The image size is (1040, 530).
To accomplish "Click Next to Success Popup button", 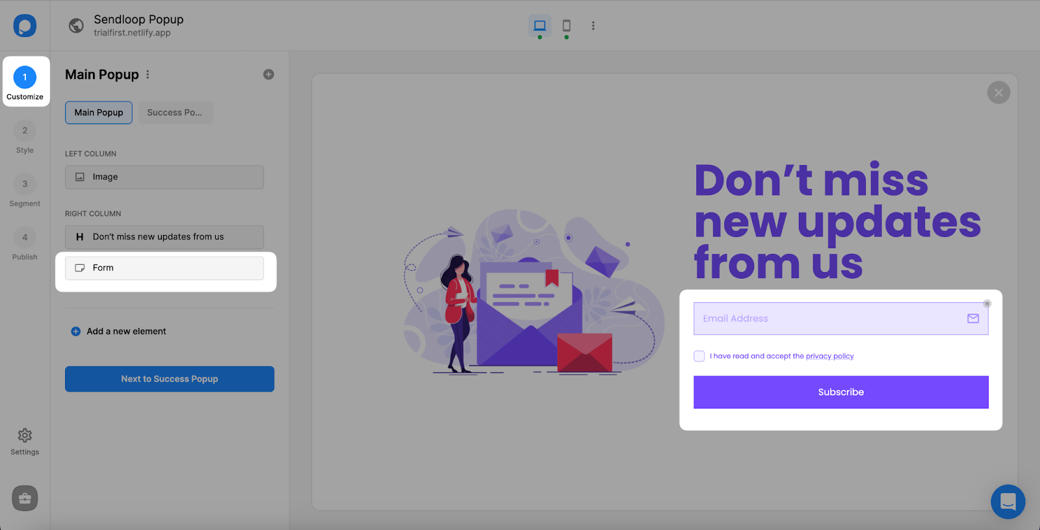I will 170,379.
